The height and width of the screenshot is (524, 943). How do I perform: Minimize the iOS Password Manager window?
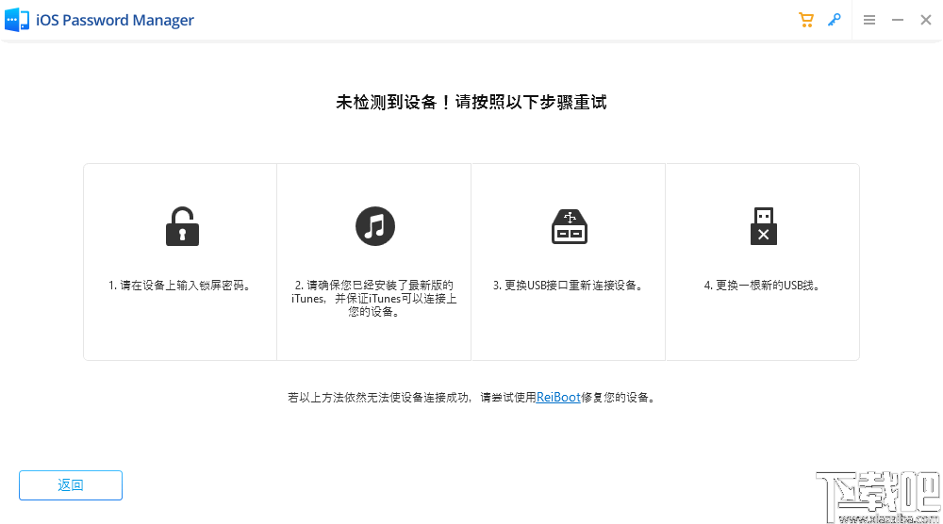tap(898, 20)
